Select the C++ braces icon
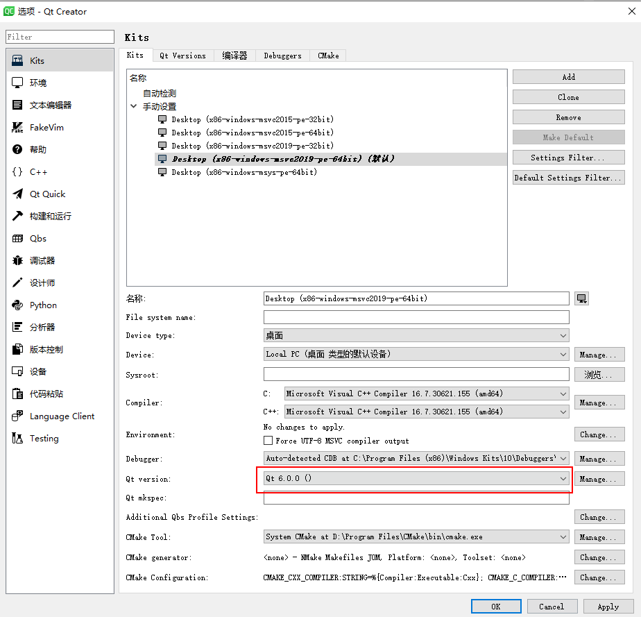Screen dimensions: 641x617 click(17, 171)
